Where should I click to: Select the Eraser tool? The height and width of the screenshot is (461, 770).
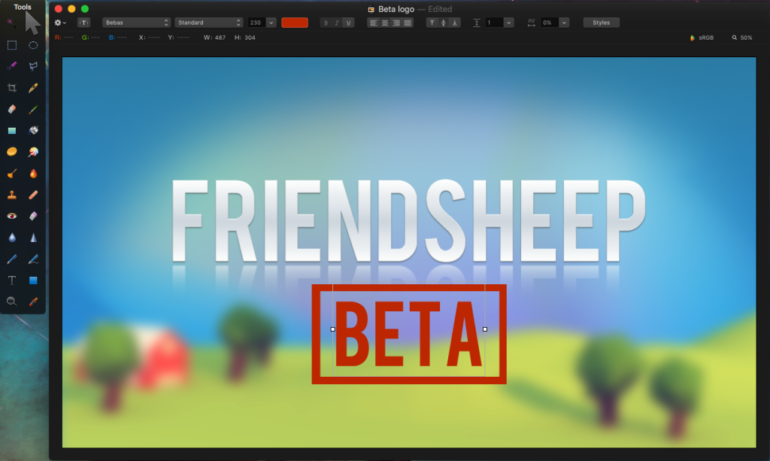(12, 109)
